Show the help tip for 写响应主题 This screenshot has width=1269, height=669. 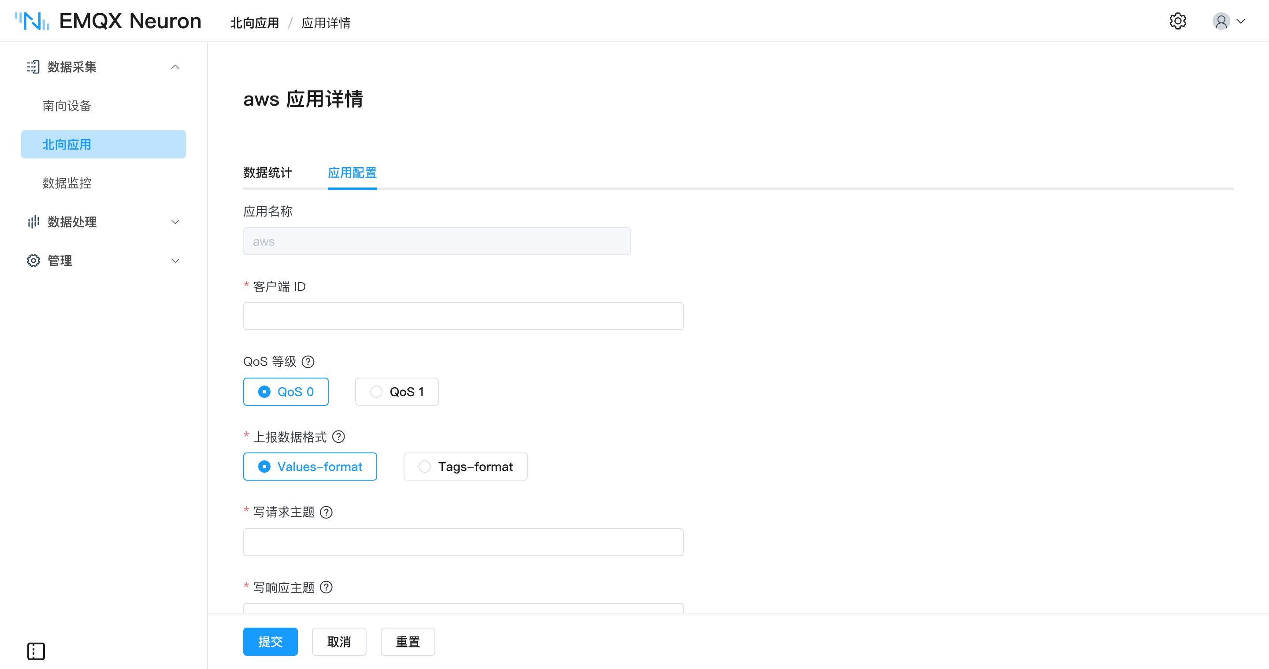[326, 587]
